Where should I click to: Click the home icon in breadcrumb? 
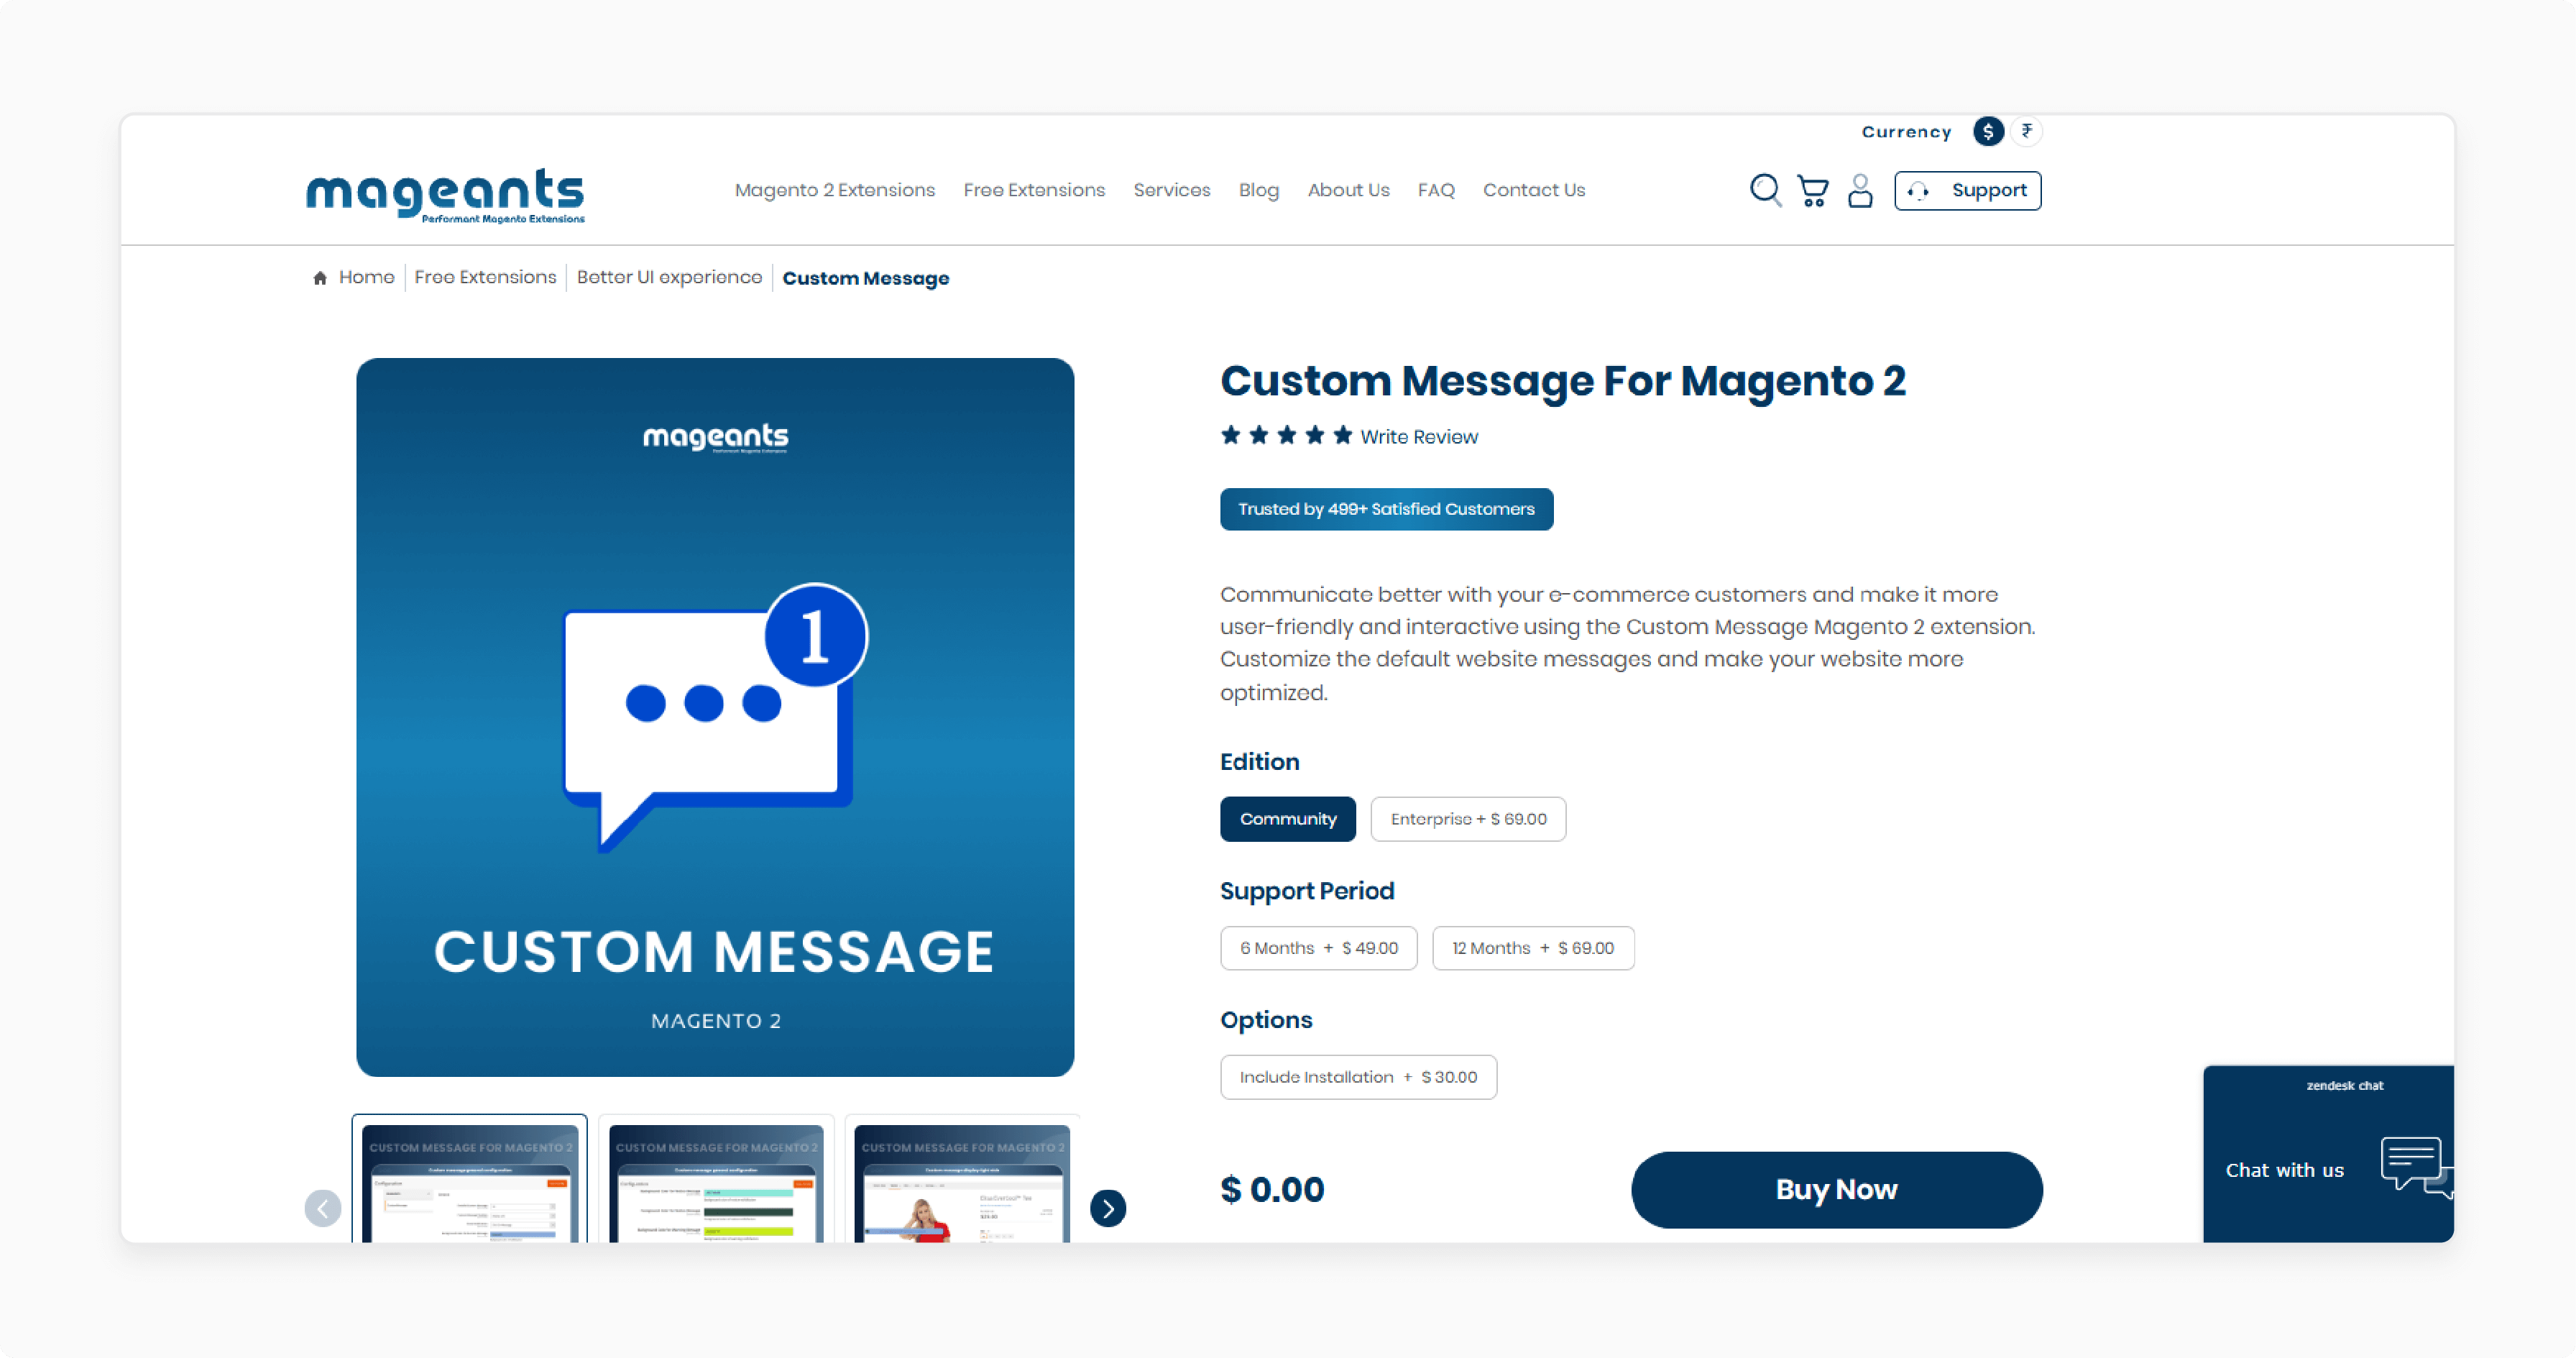320,278
